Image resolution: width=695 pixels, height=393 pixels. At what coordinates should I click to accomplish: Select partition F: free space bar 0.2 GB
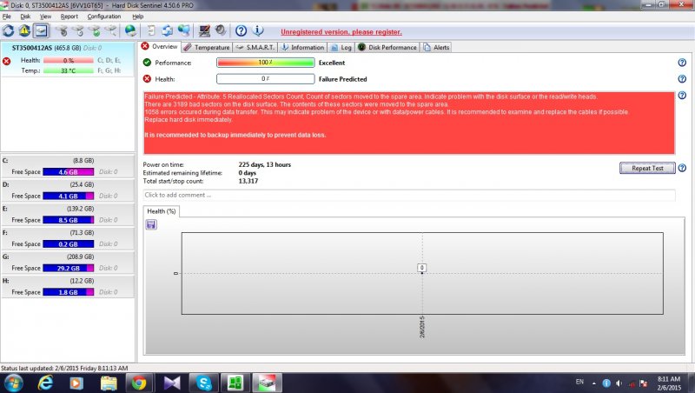(69, 244)
